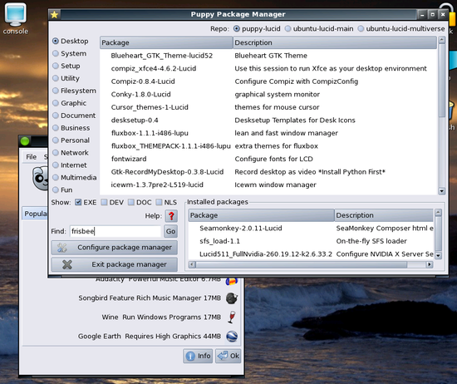Enable the DOC show filter
This screenshot has width=457, height=384.
click(x=140, y=202)
